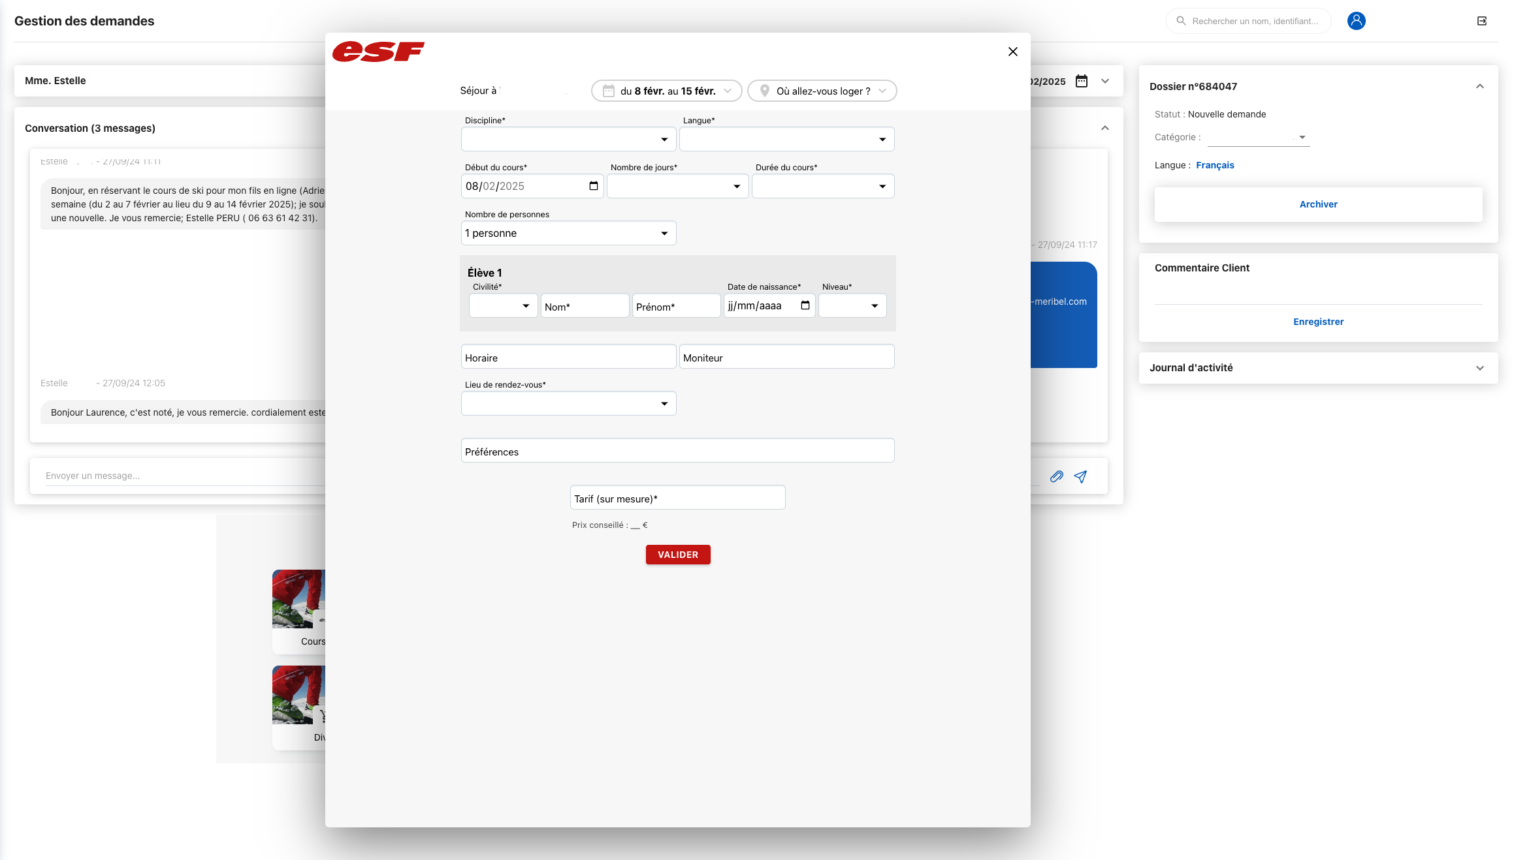This screenshot has height=860, width=1514.
Task: Click the calendar icon beside 2/2025 date
Action: pos(1082,81)
